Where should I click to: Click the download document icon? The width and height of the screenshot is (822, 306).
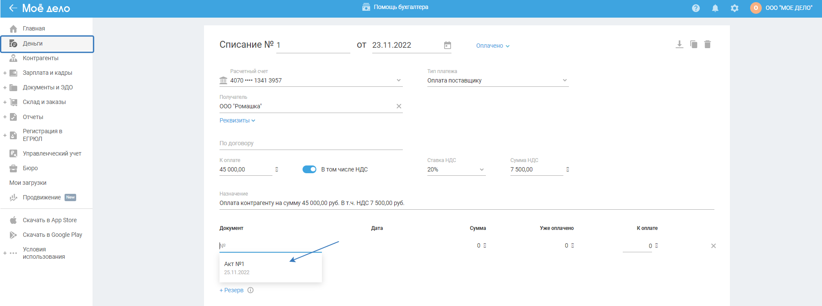679,44
